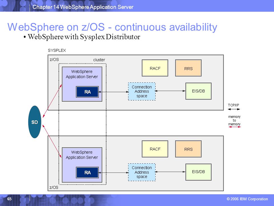Click the upper EIS/DB box
This screenshot has height=206, width=274.
199,91
